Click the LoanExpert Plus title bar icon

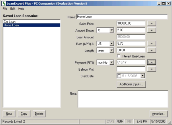pyautogui.click(x=3, y=3)
